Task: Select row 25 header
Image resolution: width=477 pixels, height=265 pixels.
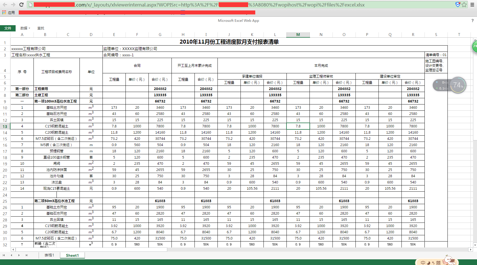Action: tap(5, 201)
